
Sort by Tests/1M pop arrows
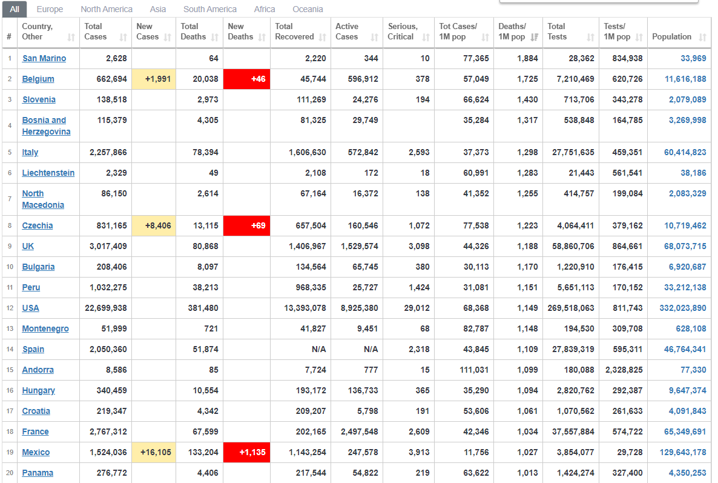[x=639, y=37]
